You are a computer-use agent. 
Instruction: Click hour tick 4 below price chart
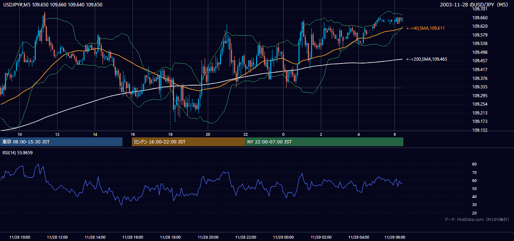pos(358,134)
